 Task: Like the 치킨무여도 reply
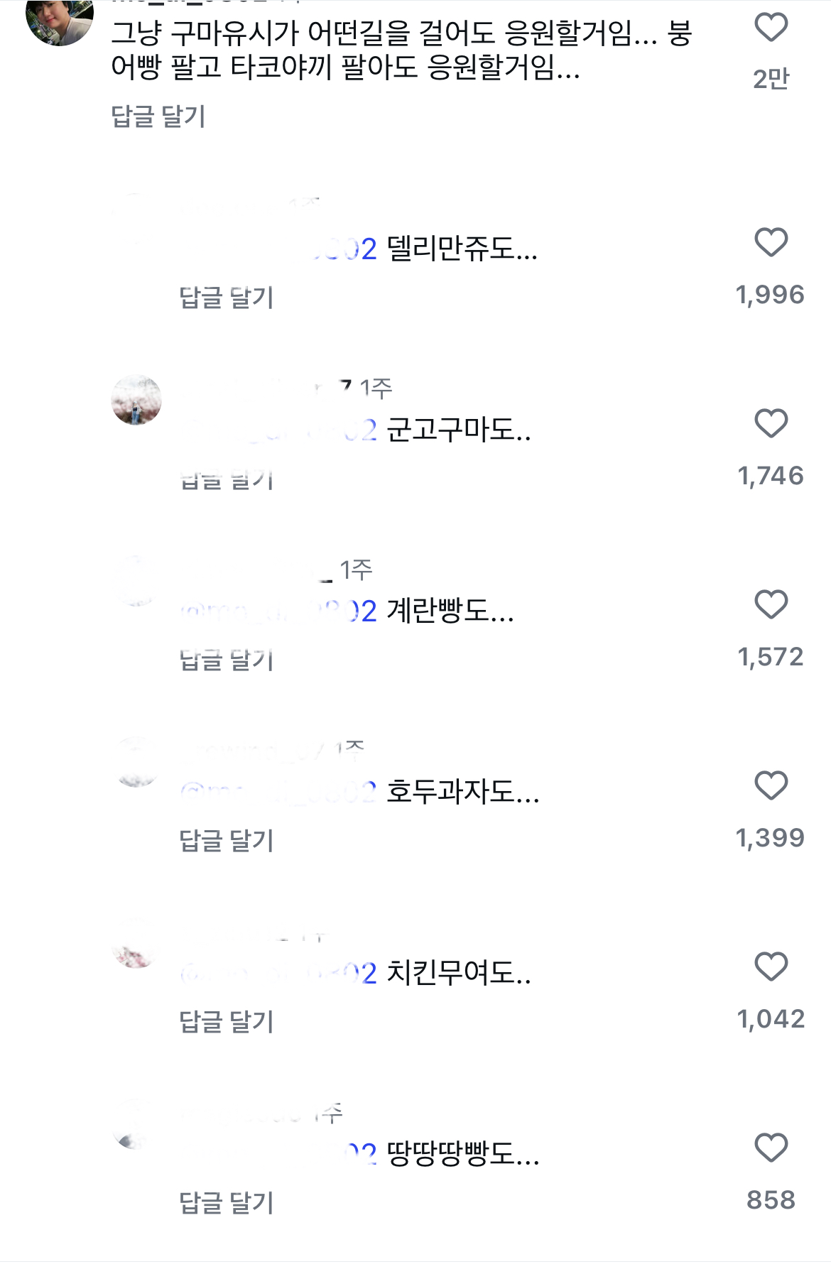[x=771, y=967]
